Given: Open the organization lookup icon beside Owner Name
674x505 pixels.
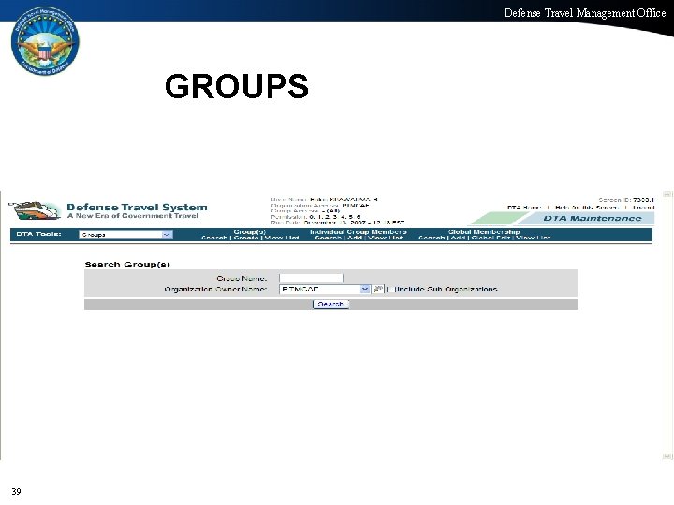Looking at the screenshot, I should pyautogui.click(x=377, y=289).
